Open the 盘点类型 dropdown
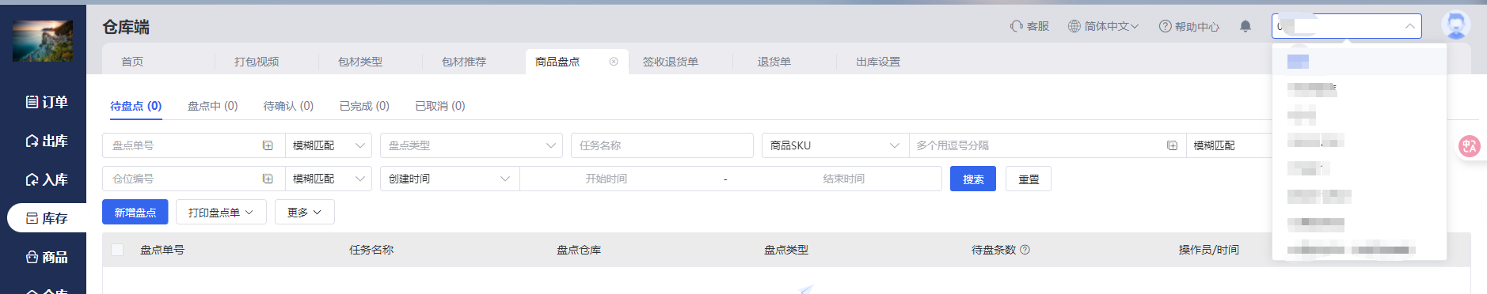The height and width of the screenshot is (294, 1487). click(x=471, y=145)
